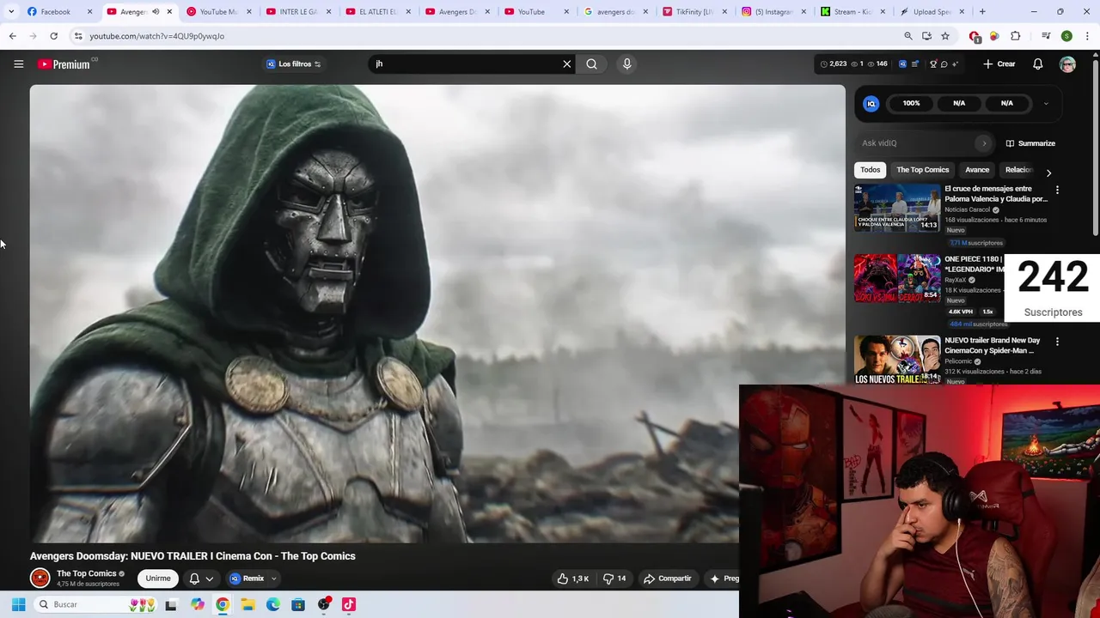The width and height of the screenshot is (1100, 618).
Task: Open the Noticias Caracol channel link
Action: (x=968, y=209)
